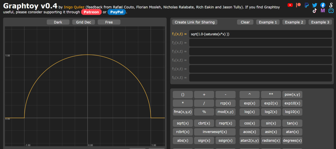Image resolution: width=336 pixels, height=149 pixels.
Task: Open the TikTok icon link
Action: coord(314,10)
